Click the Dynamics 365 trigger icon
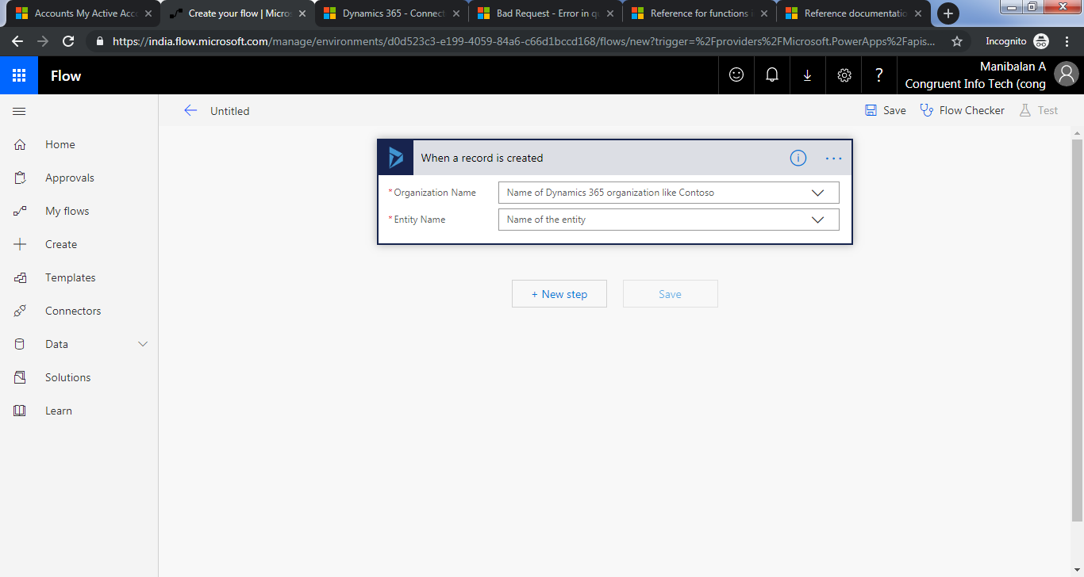 pyautogui.click(x=396, y=158)
